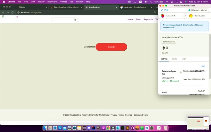Open the Company Details footer link

pos(141,115)
